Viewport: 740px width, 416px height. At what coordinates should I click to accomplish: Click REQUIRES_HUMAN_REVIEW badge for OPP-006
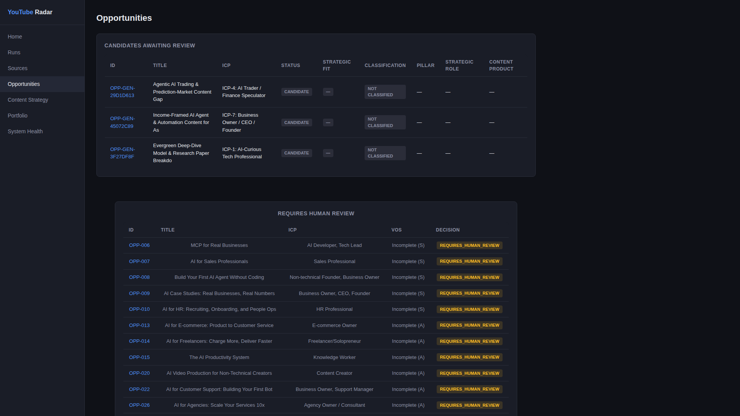point(469,245)
